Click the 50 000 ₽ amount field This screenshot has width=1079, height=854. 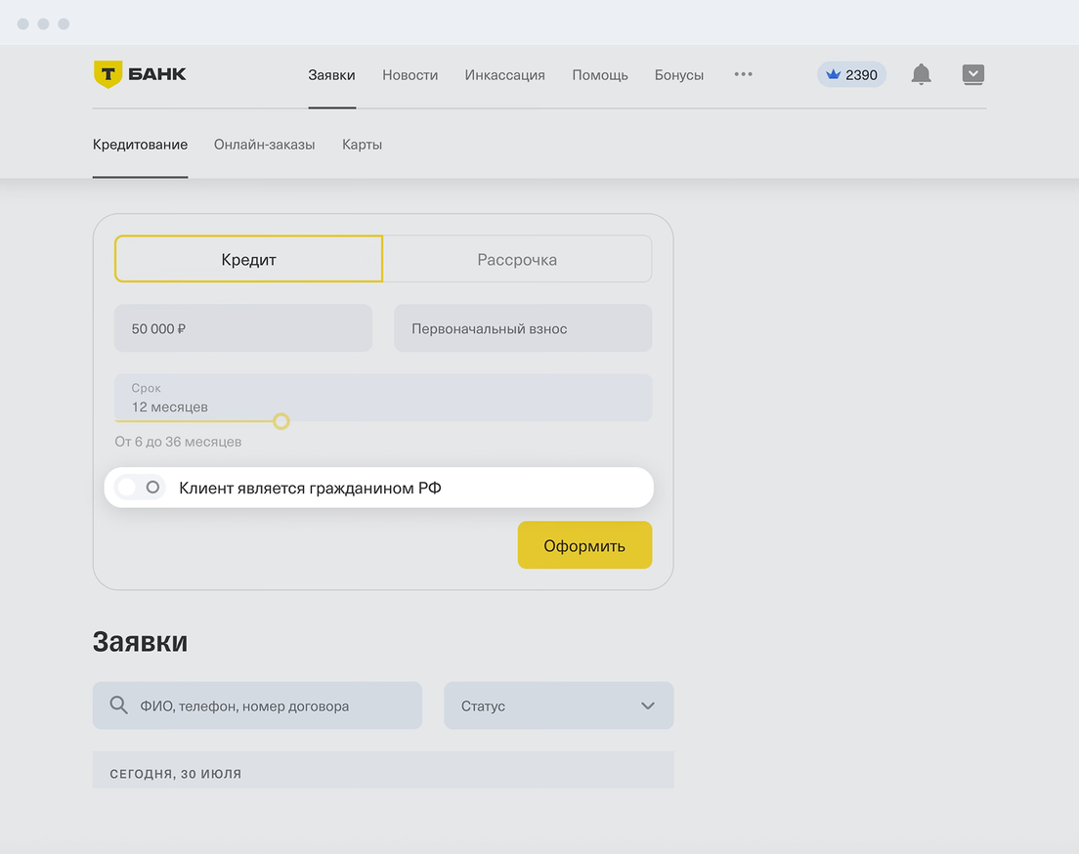coord(242,328)
